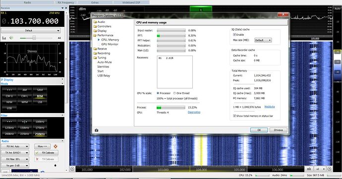This screenshot has height=179, width=342.
Task: Switch to the RX Frequency ribbon tab
Action: 65,2
